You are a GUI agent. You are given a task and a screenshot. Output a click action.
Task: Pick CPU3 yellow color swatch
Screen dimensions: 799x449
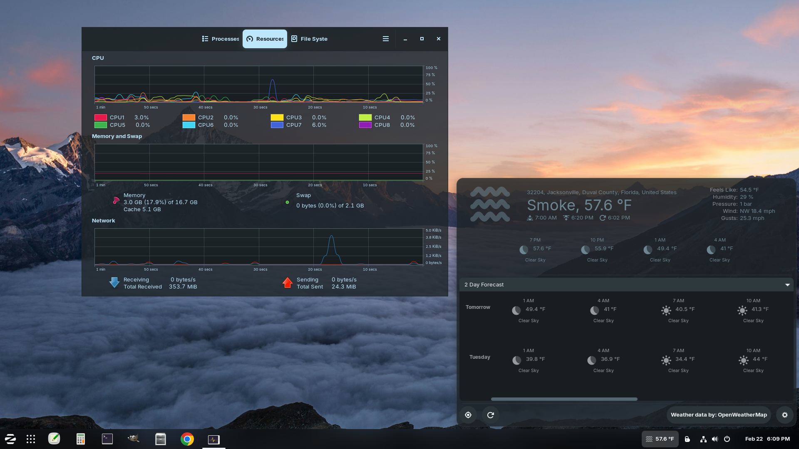[x=277, y=118]
